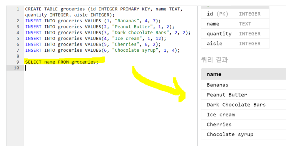Viewport: 286px width, 146px height.
Task: Click line number 5 in gutter
Action: [18, 38]
